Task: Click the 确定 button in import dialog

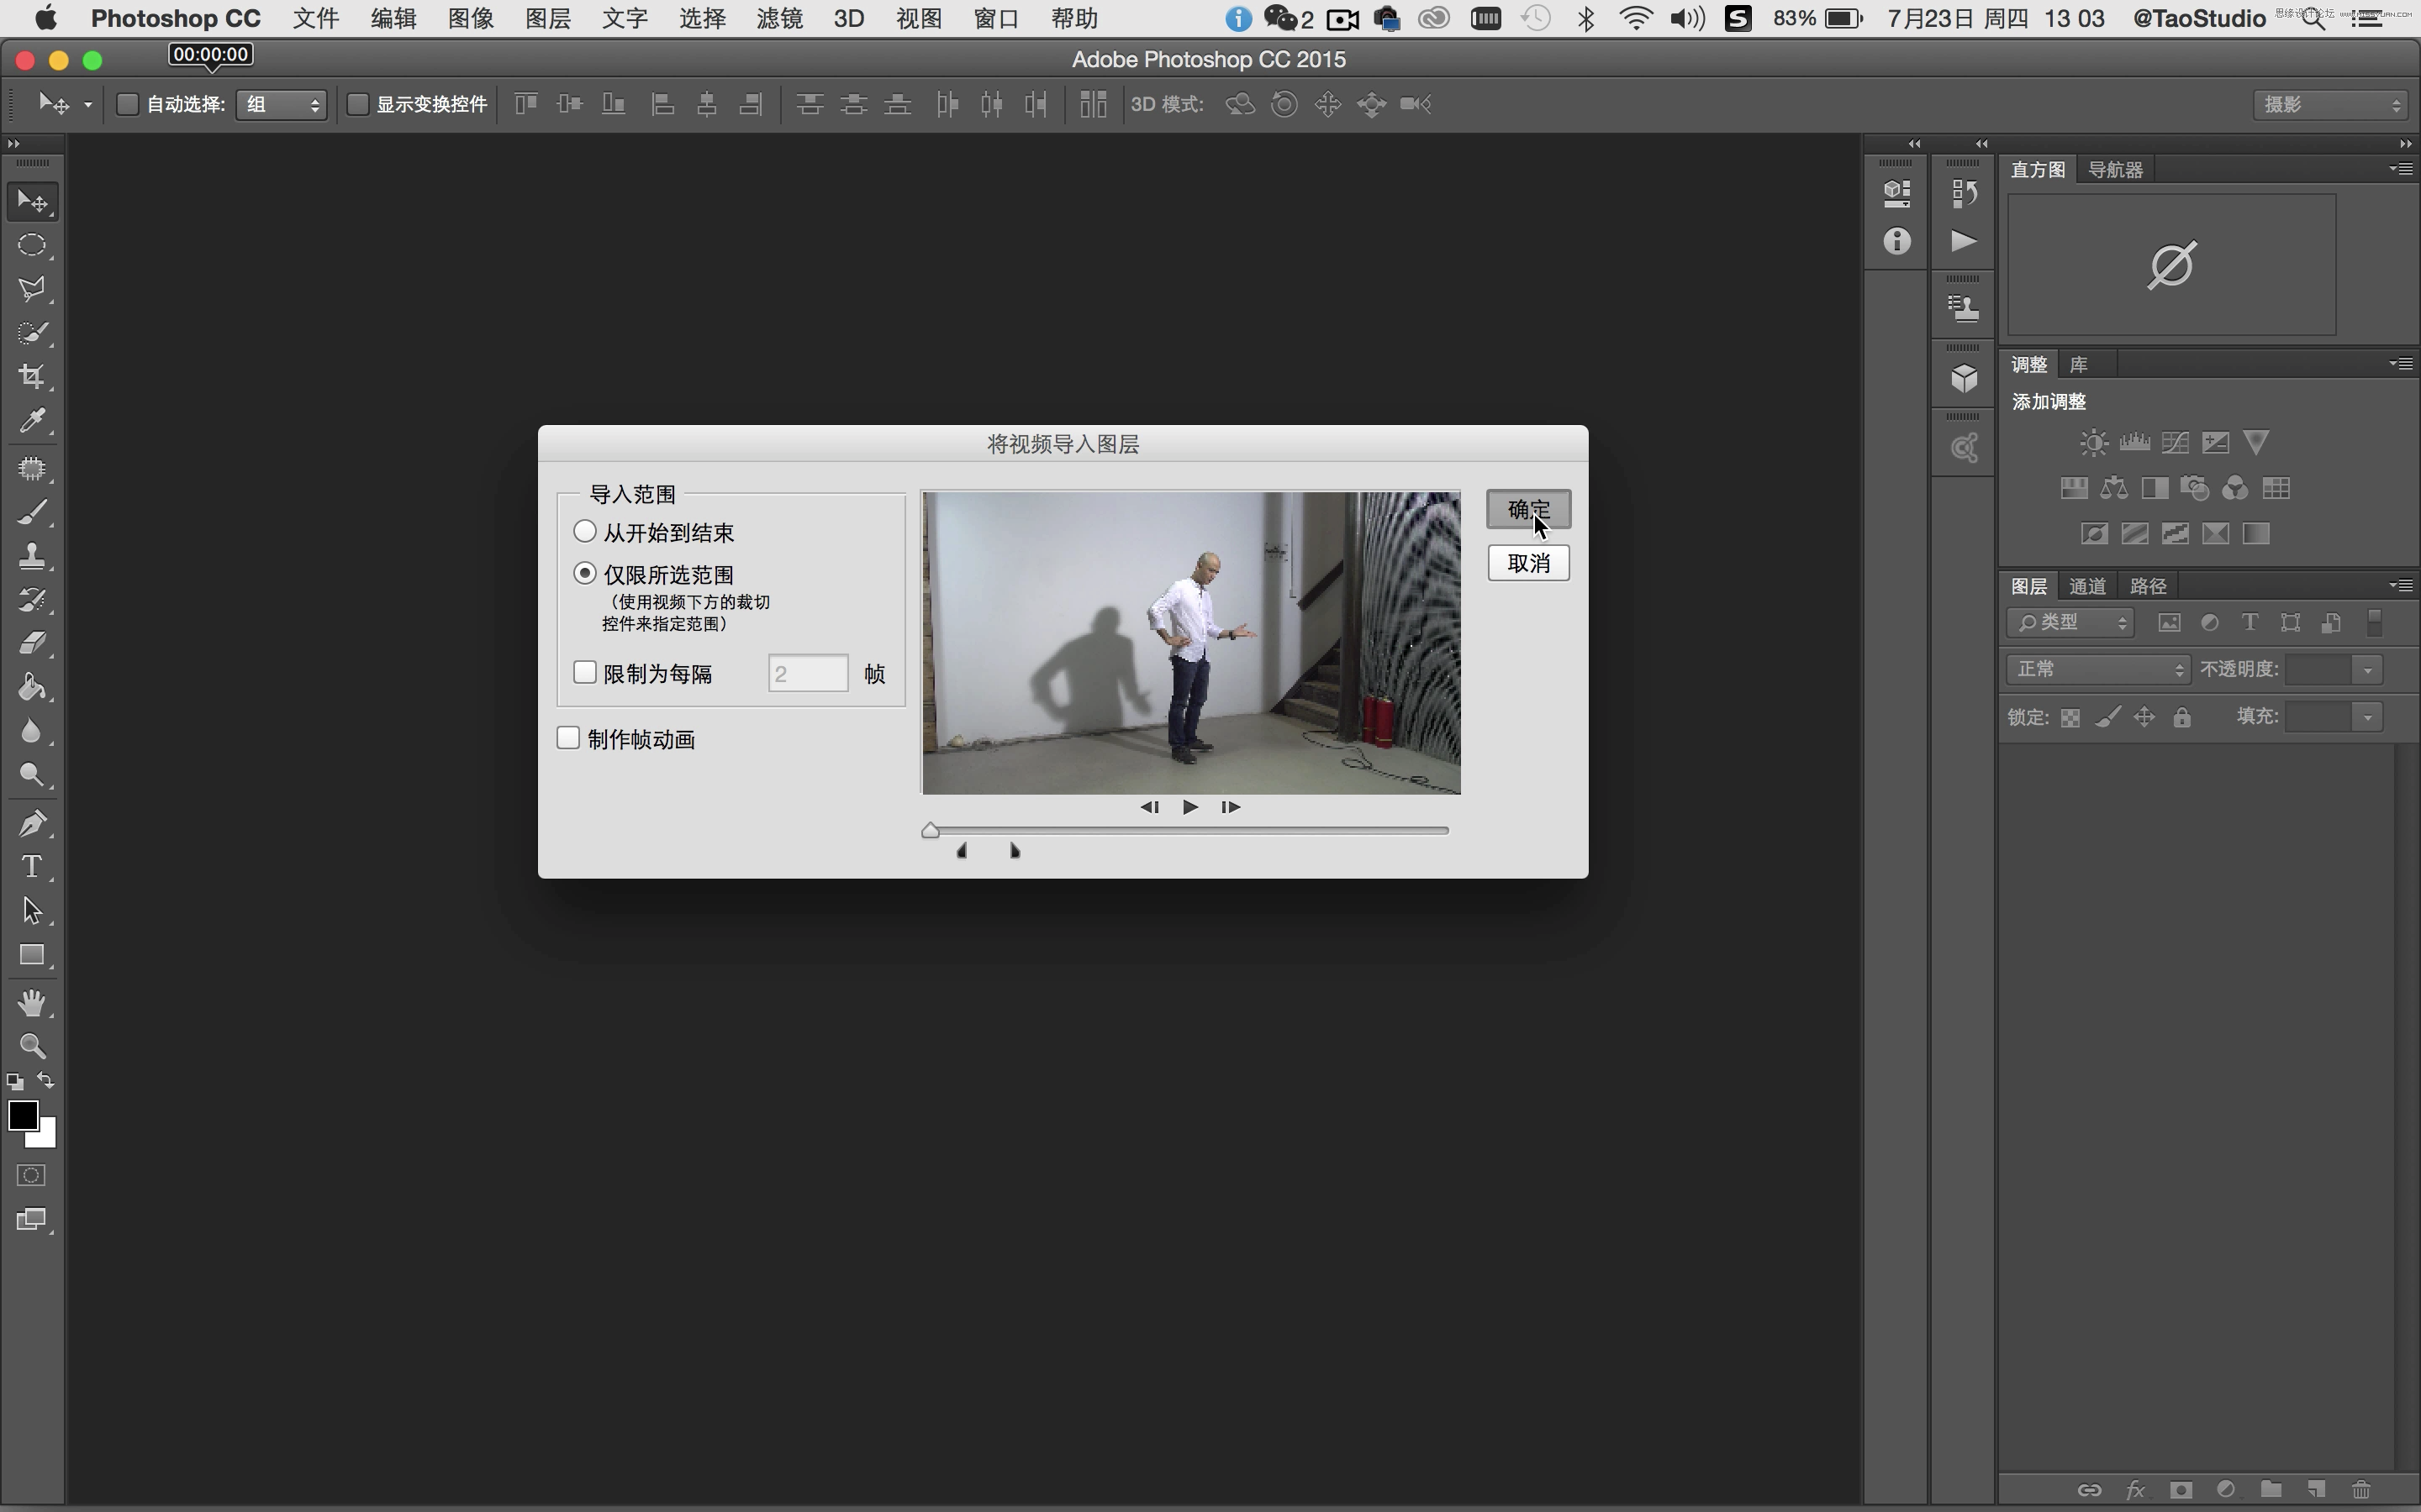Action: click(x=1527, y=508)
